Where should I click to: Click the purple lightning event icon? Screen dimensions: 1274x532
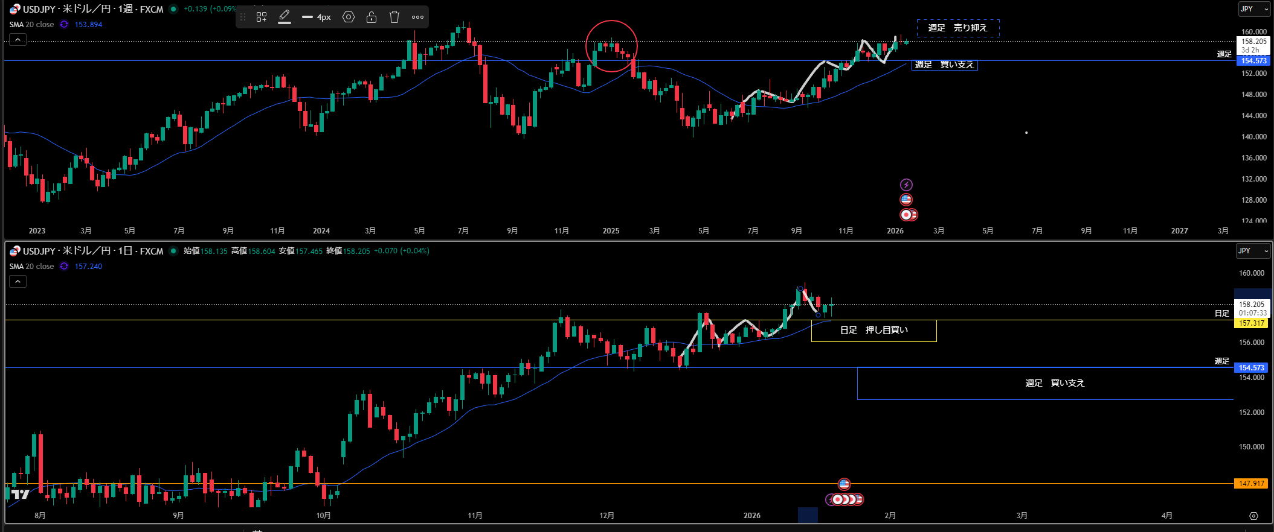click(906, 185)
